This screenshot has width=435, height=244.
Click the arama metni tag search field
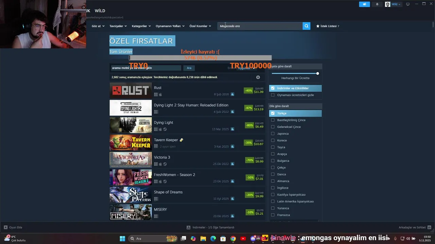(x=146, y=68)
